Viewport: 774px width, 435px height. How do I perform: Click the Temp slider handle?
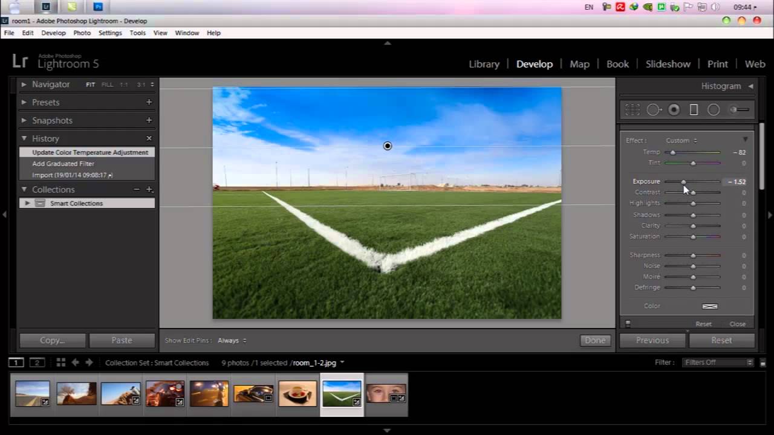[x=672, y=152]
